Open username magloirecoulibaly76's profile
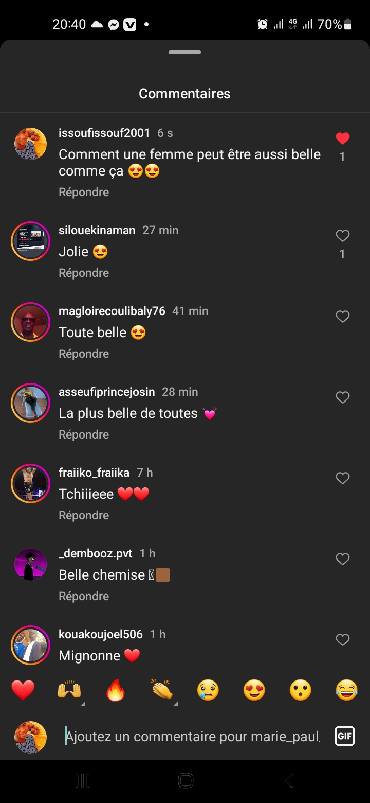The width and height of the screenshot is (370, 803). (x=112, y=311)
